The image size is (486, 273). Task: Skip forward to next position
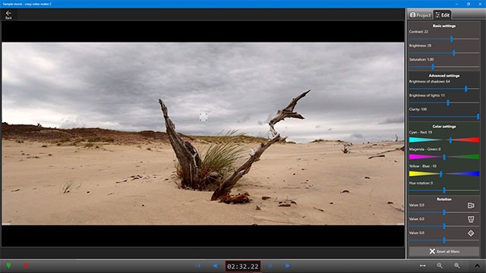point(288,265)
